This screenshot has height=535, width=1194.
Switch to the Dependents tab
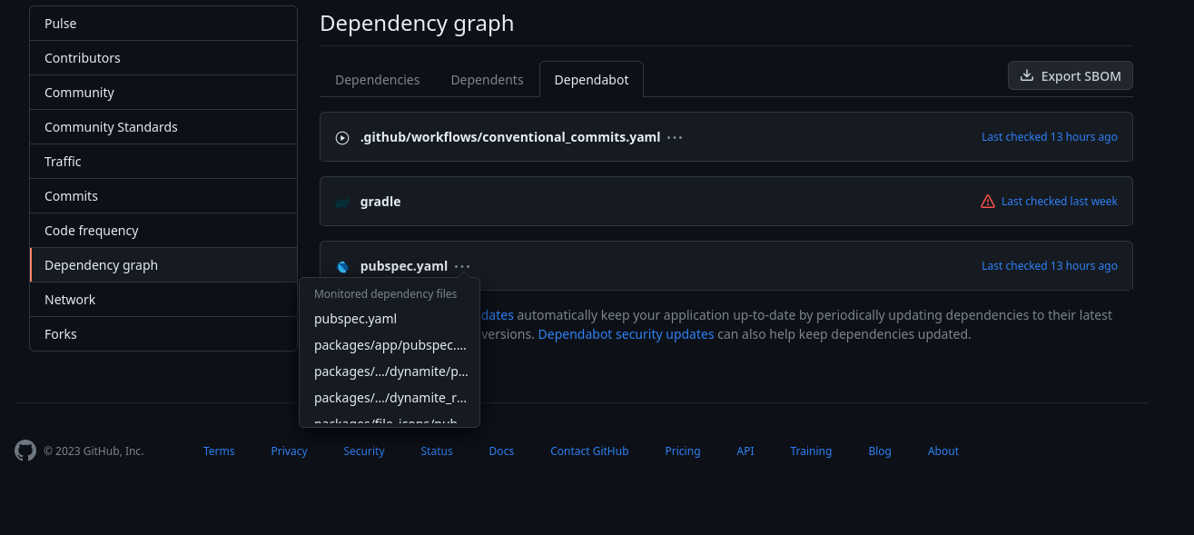click(487, 79)
